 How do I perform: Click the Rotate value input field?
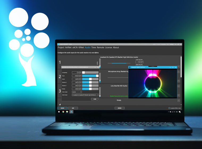75,89
